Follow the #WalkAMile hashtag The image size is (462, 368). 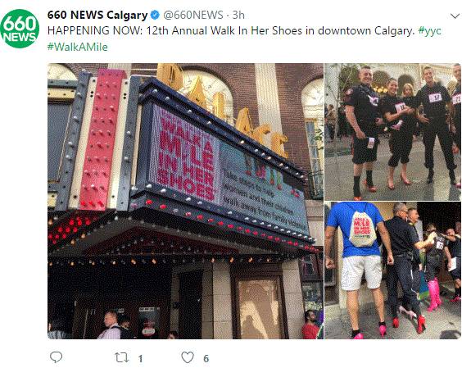[78, 48]
